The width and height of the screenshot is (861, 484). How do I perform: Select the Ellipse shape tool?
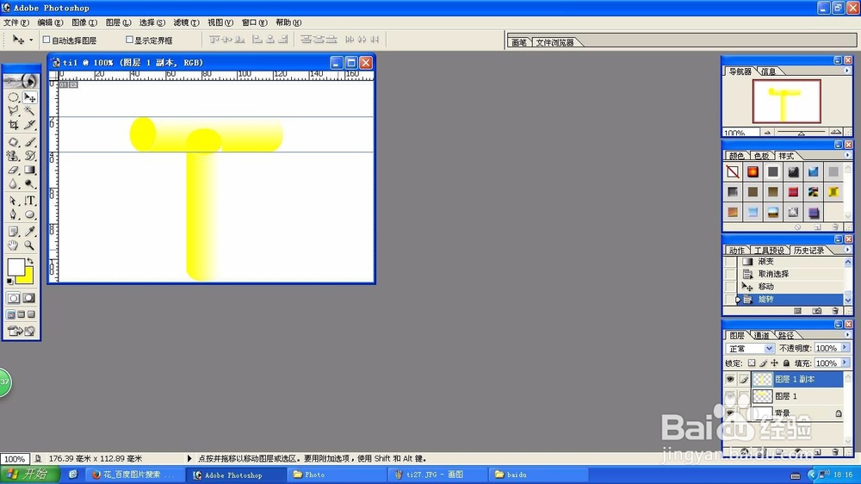(29, 214)
